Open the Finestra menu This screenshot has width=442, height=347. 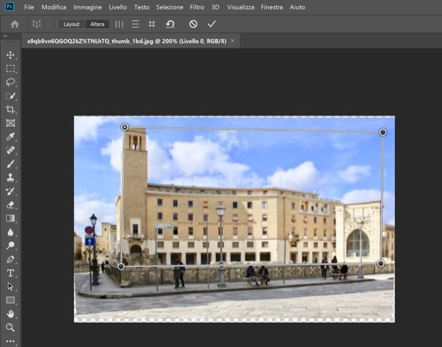click(x=272, y=7)
